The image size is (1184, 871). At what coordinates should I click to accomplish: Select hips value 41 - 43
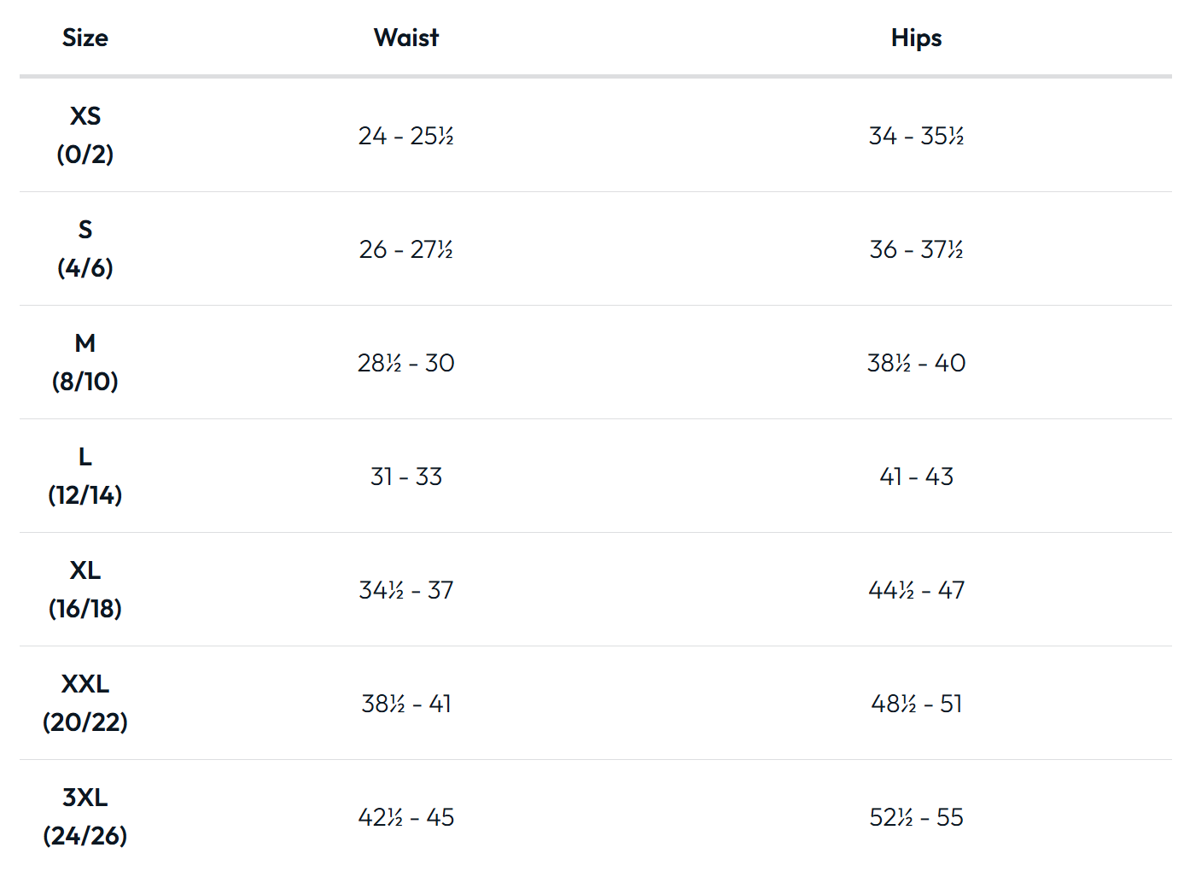[916, 476]
